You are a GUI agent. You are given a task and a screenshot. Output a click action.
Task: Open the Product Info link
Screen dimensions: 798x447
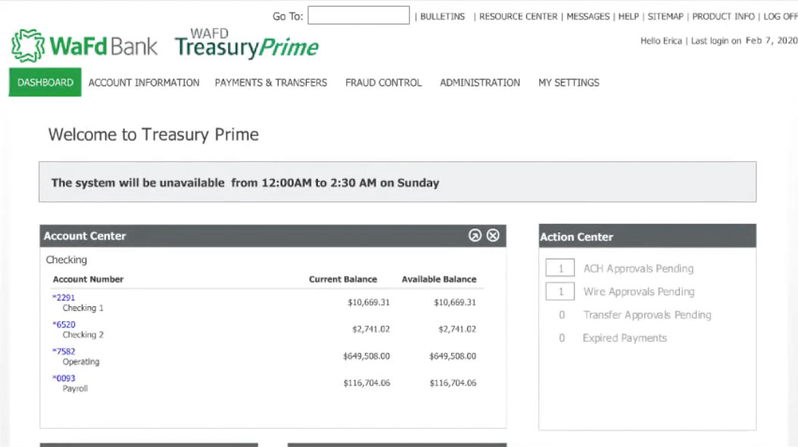point(723,17)
